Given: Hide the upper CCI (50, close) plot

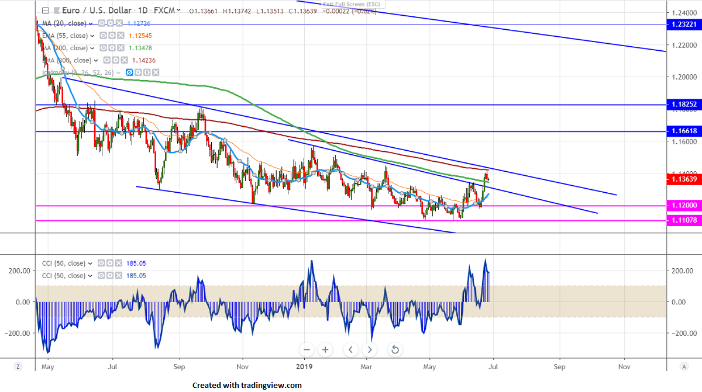Looking at the screenshot, I should coord(101,263).
